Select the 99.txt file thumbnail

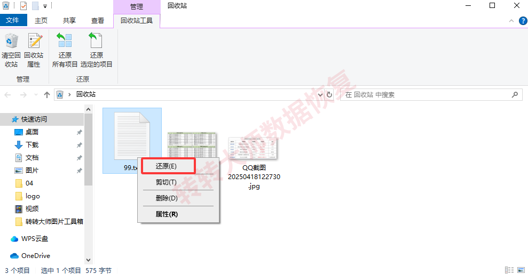coord(132,136)
